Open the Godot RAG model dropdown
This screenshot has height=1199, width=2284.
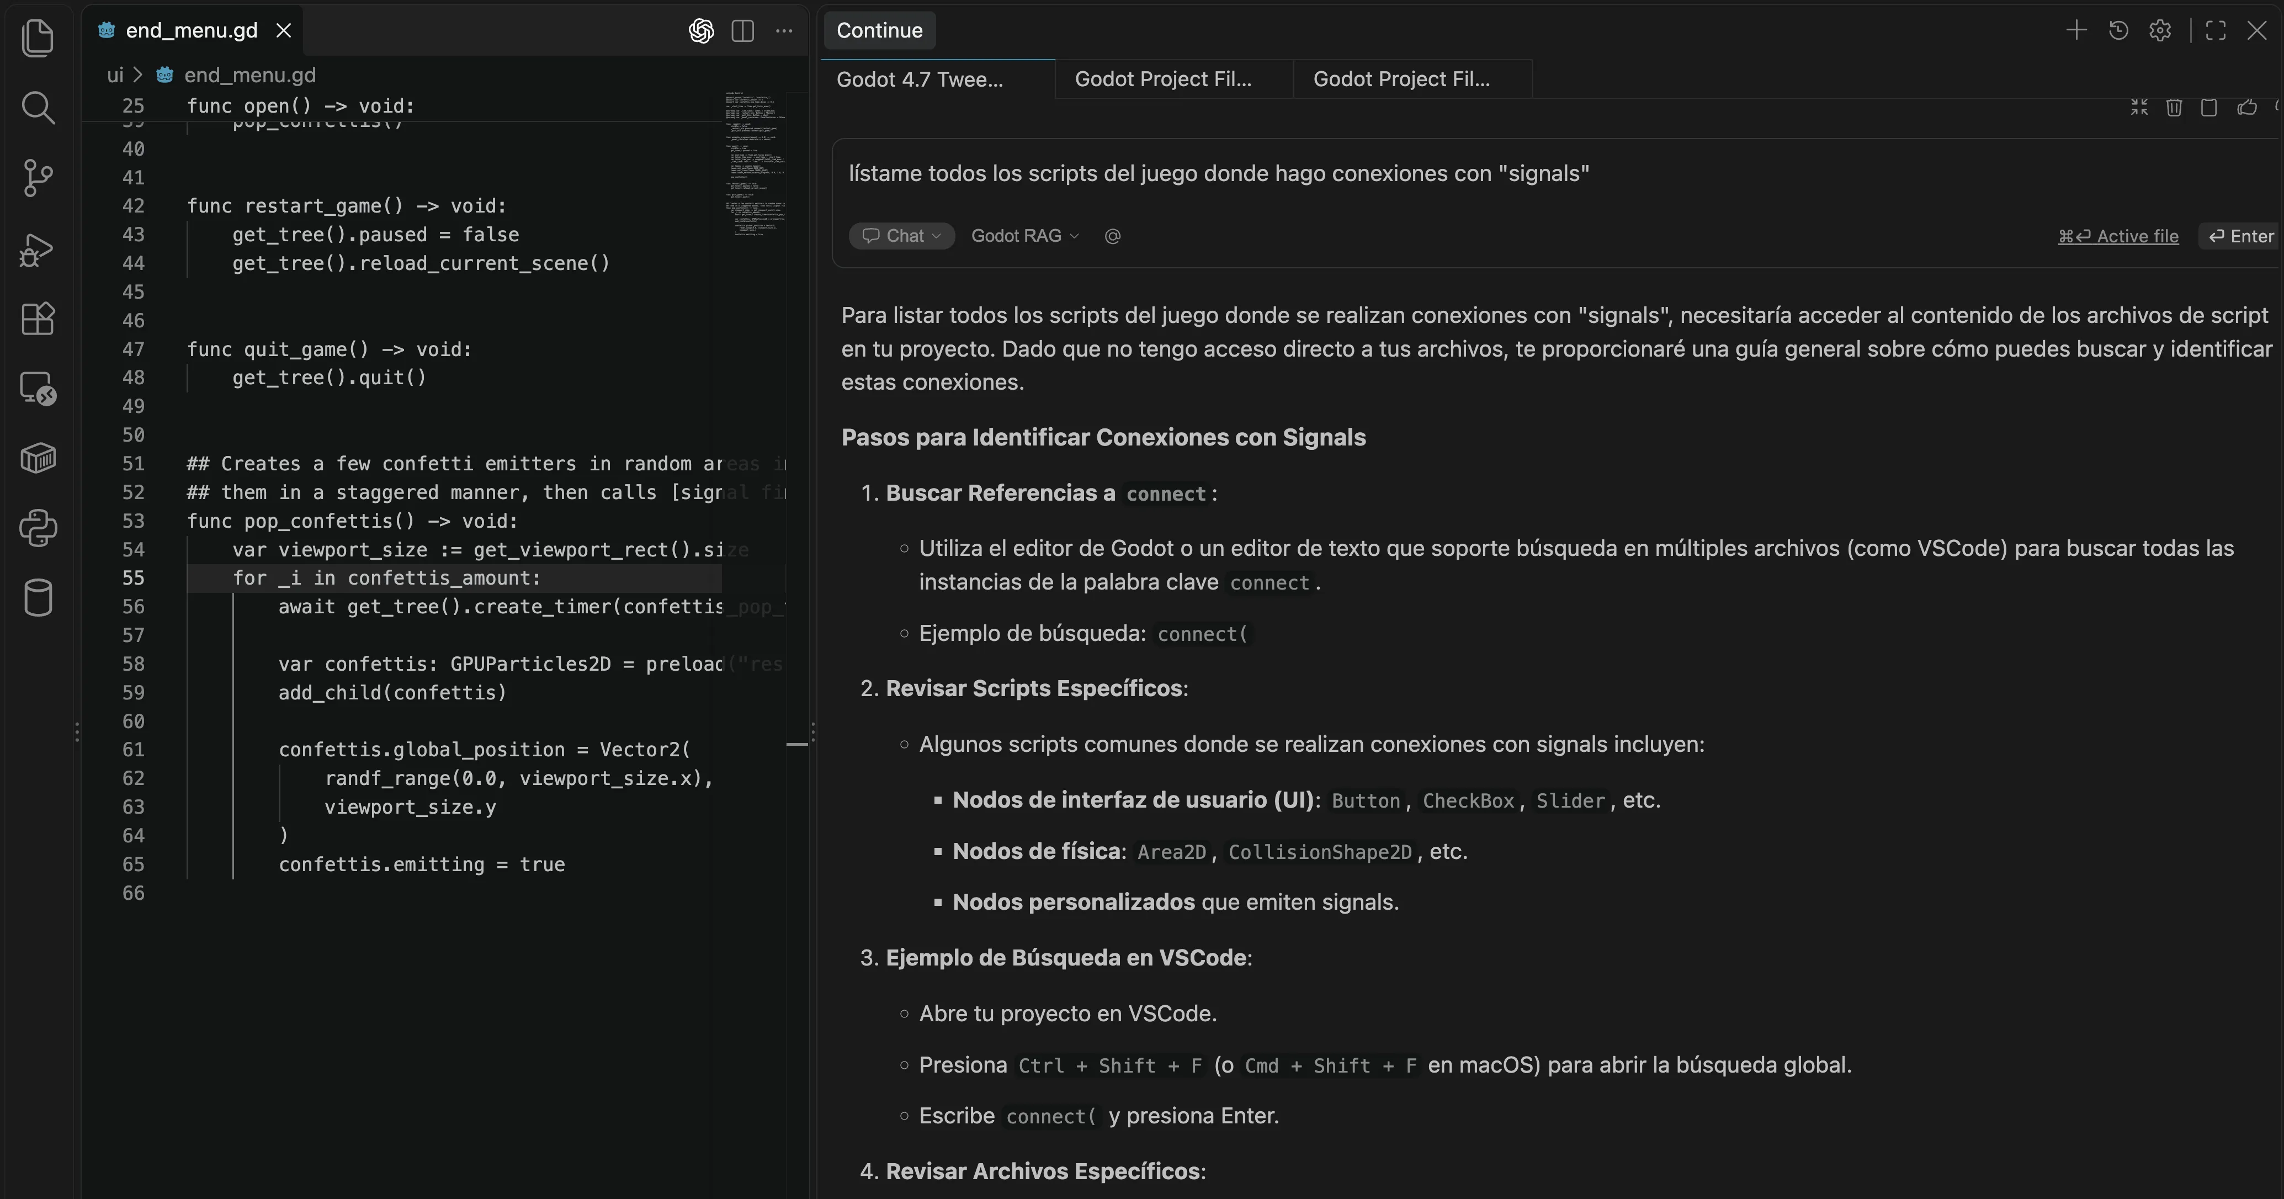pos(1025,236)
